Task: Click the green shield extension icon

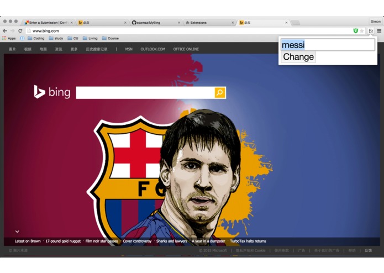Action: (356, 31)
